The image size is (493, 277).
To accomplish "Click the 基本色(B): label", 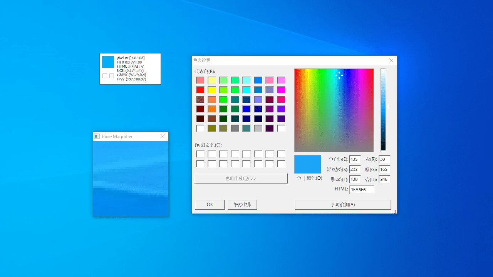I will pyautogui.click(x=205, y=72).
